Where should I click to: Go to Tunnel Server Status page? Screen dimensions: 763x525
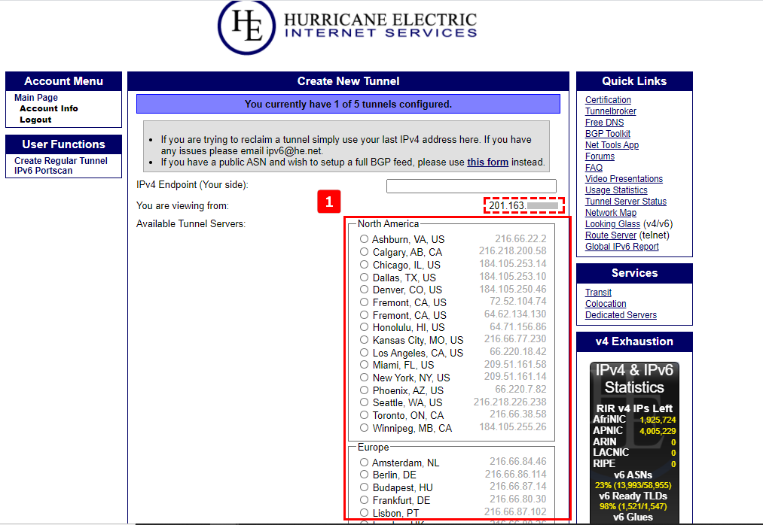pos(625,202)
